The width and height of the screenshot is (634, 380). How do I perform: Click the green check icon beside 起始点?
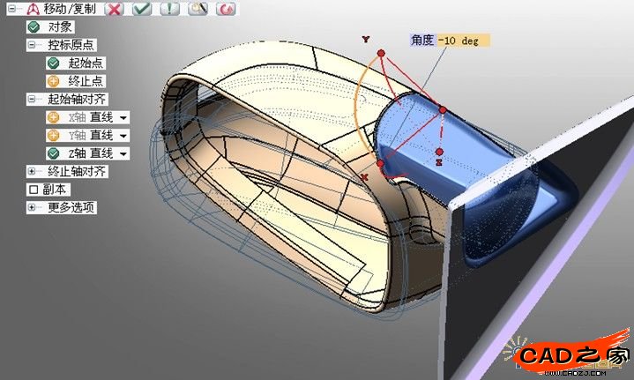pos(53,63)
